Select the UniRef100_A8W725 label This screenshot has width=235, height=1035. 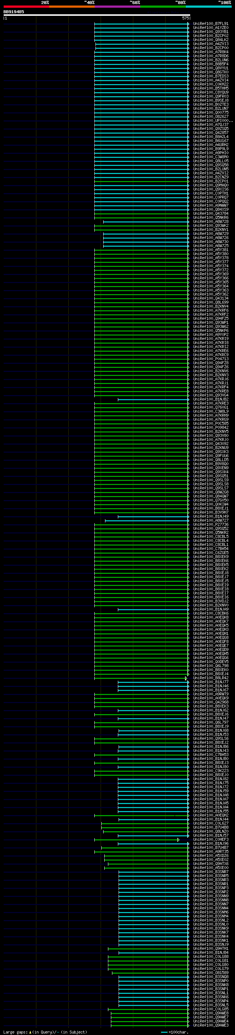click(210, 246)
